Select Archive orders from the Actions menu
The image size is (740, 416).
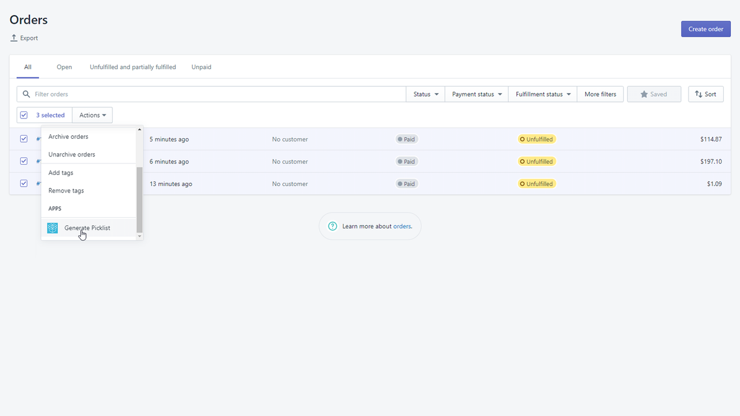(68, 136)
